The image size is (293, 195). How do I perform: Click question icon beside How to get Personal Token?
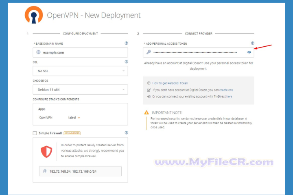(149, 83)
